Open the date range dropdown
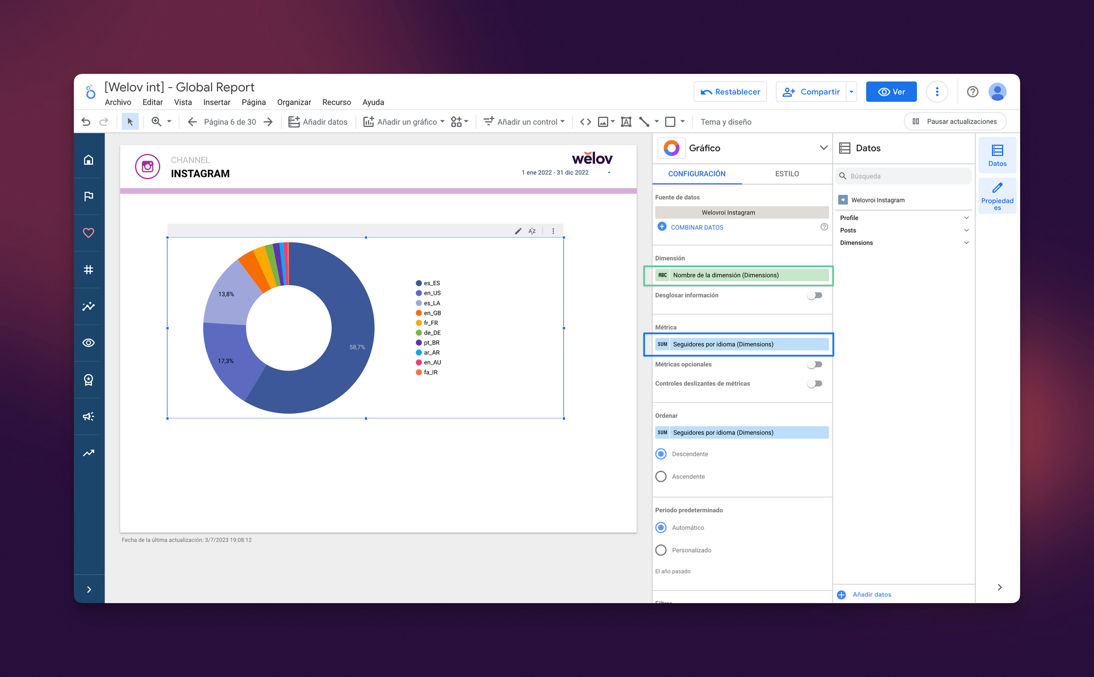This screenshot has width=1094, height=677. point(609,173)
